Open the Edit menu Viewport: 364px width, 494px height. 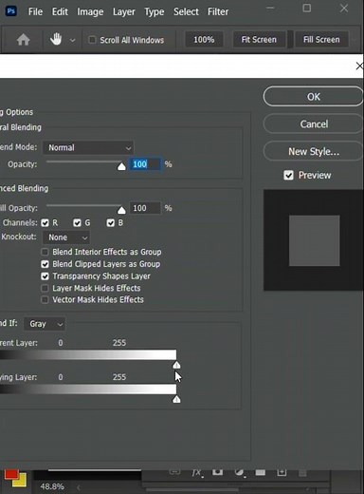[x=60, y=11]
